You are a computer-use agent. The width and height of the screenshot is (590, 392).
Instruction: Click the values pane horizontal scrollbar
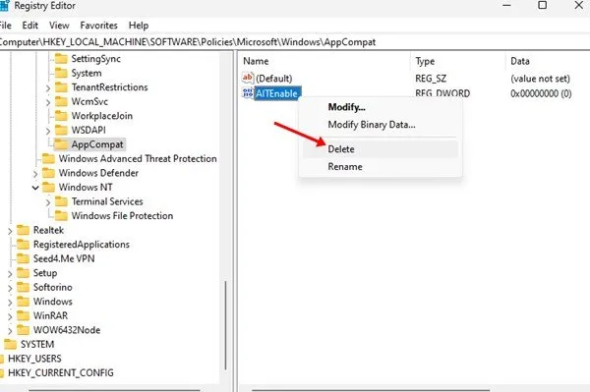[371, 390]
